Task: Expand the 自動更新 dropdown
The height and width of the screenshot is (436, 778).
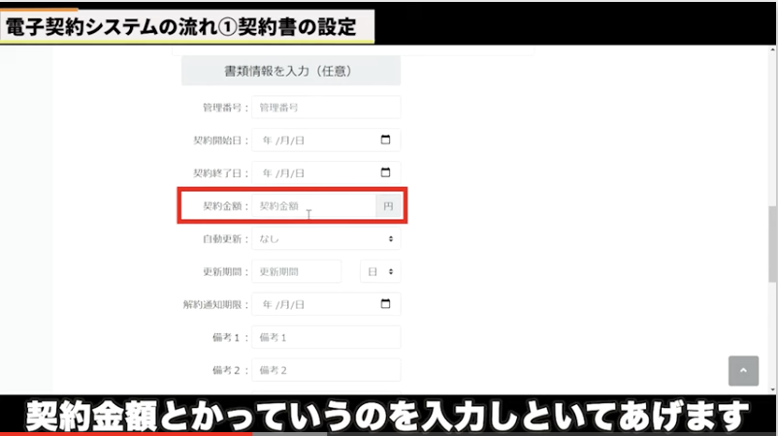Action: pyautogui.click(x=326, y=238)
